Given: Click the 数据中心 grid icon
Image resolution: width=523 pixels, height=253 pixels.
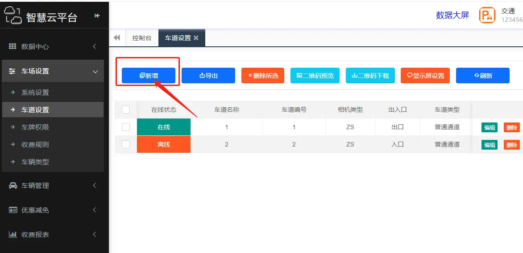Looking at the screenshot, I should 12,46.
